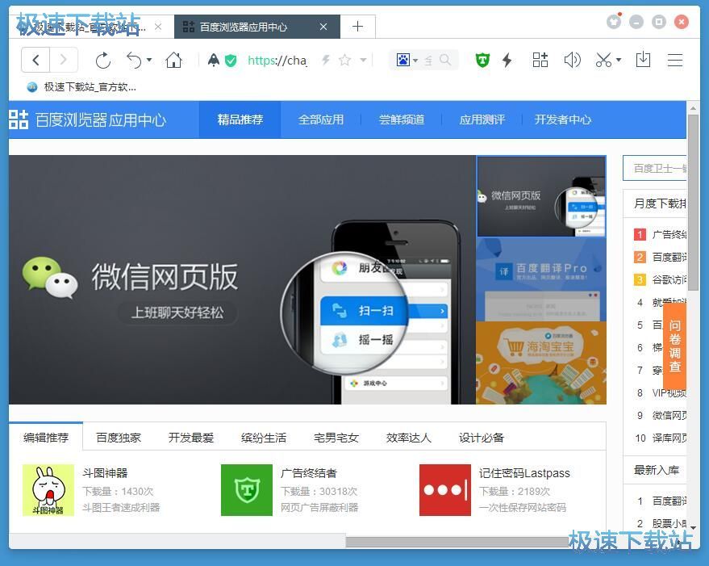Click the vertical scrollbar thumb

click(693, 203)
